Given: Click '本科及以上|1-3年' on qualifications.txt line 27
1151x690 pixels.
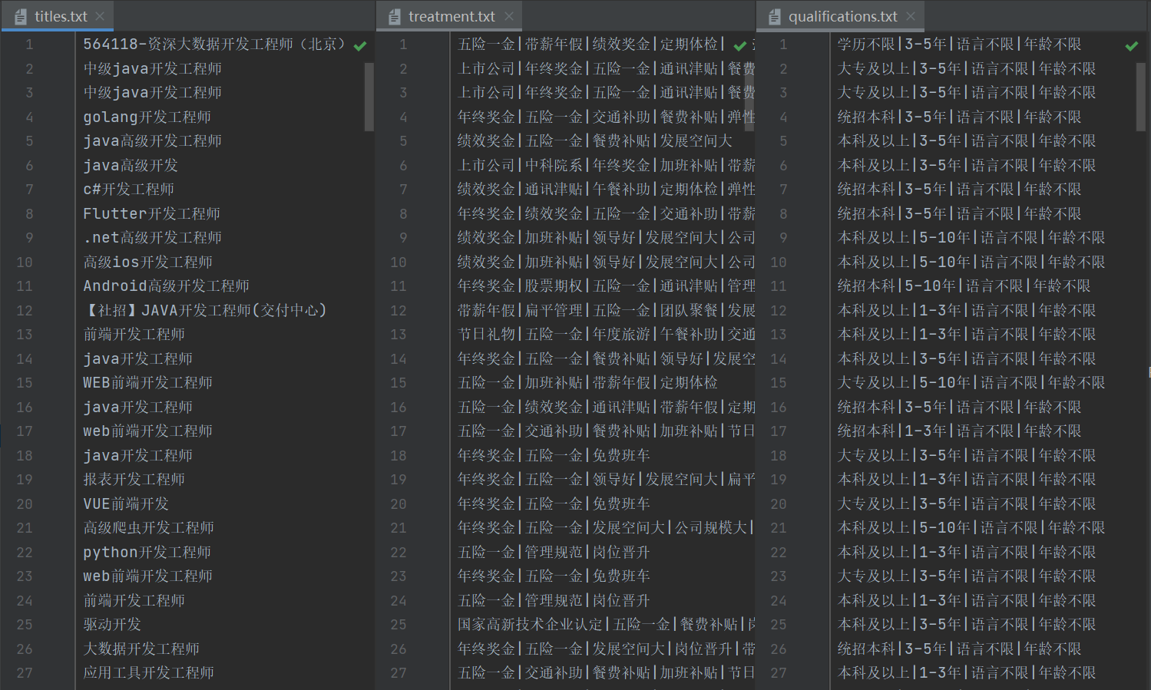Looking at the screenshot, I should (x=967, y=673).
